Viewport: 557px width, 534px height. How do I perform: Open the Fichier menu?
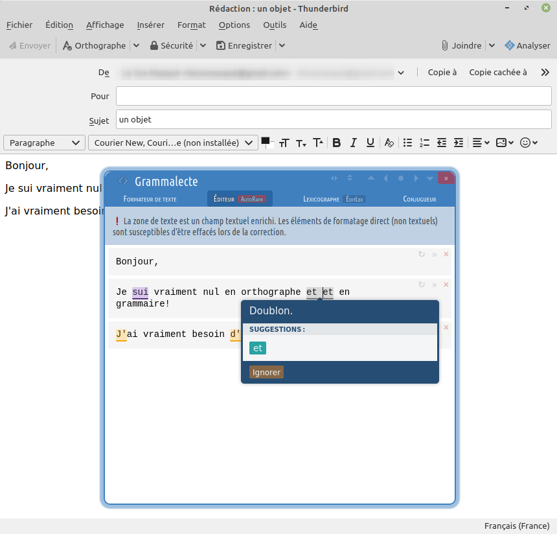point(19,25)
